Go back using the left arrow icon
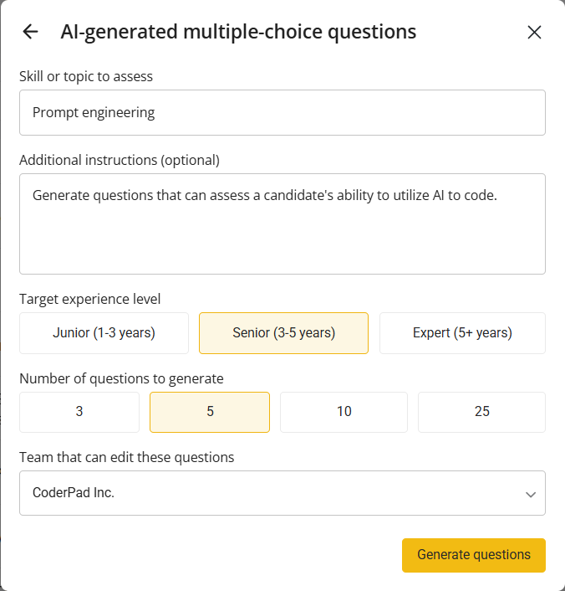 pos(30,32)
